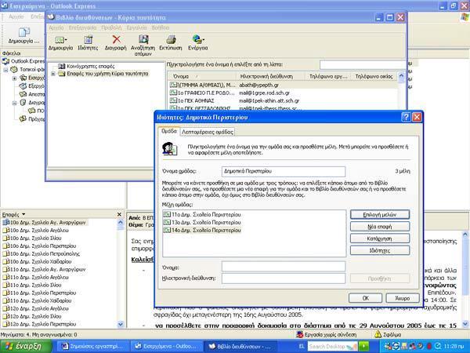Screen dimensions: 470x353
Task: Open the Επαφές dropdown arrow
Action: coord(23,214)
